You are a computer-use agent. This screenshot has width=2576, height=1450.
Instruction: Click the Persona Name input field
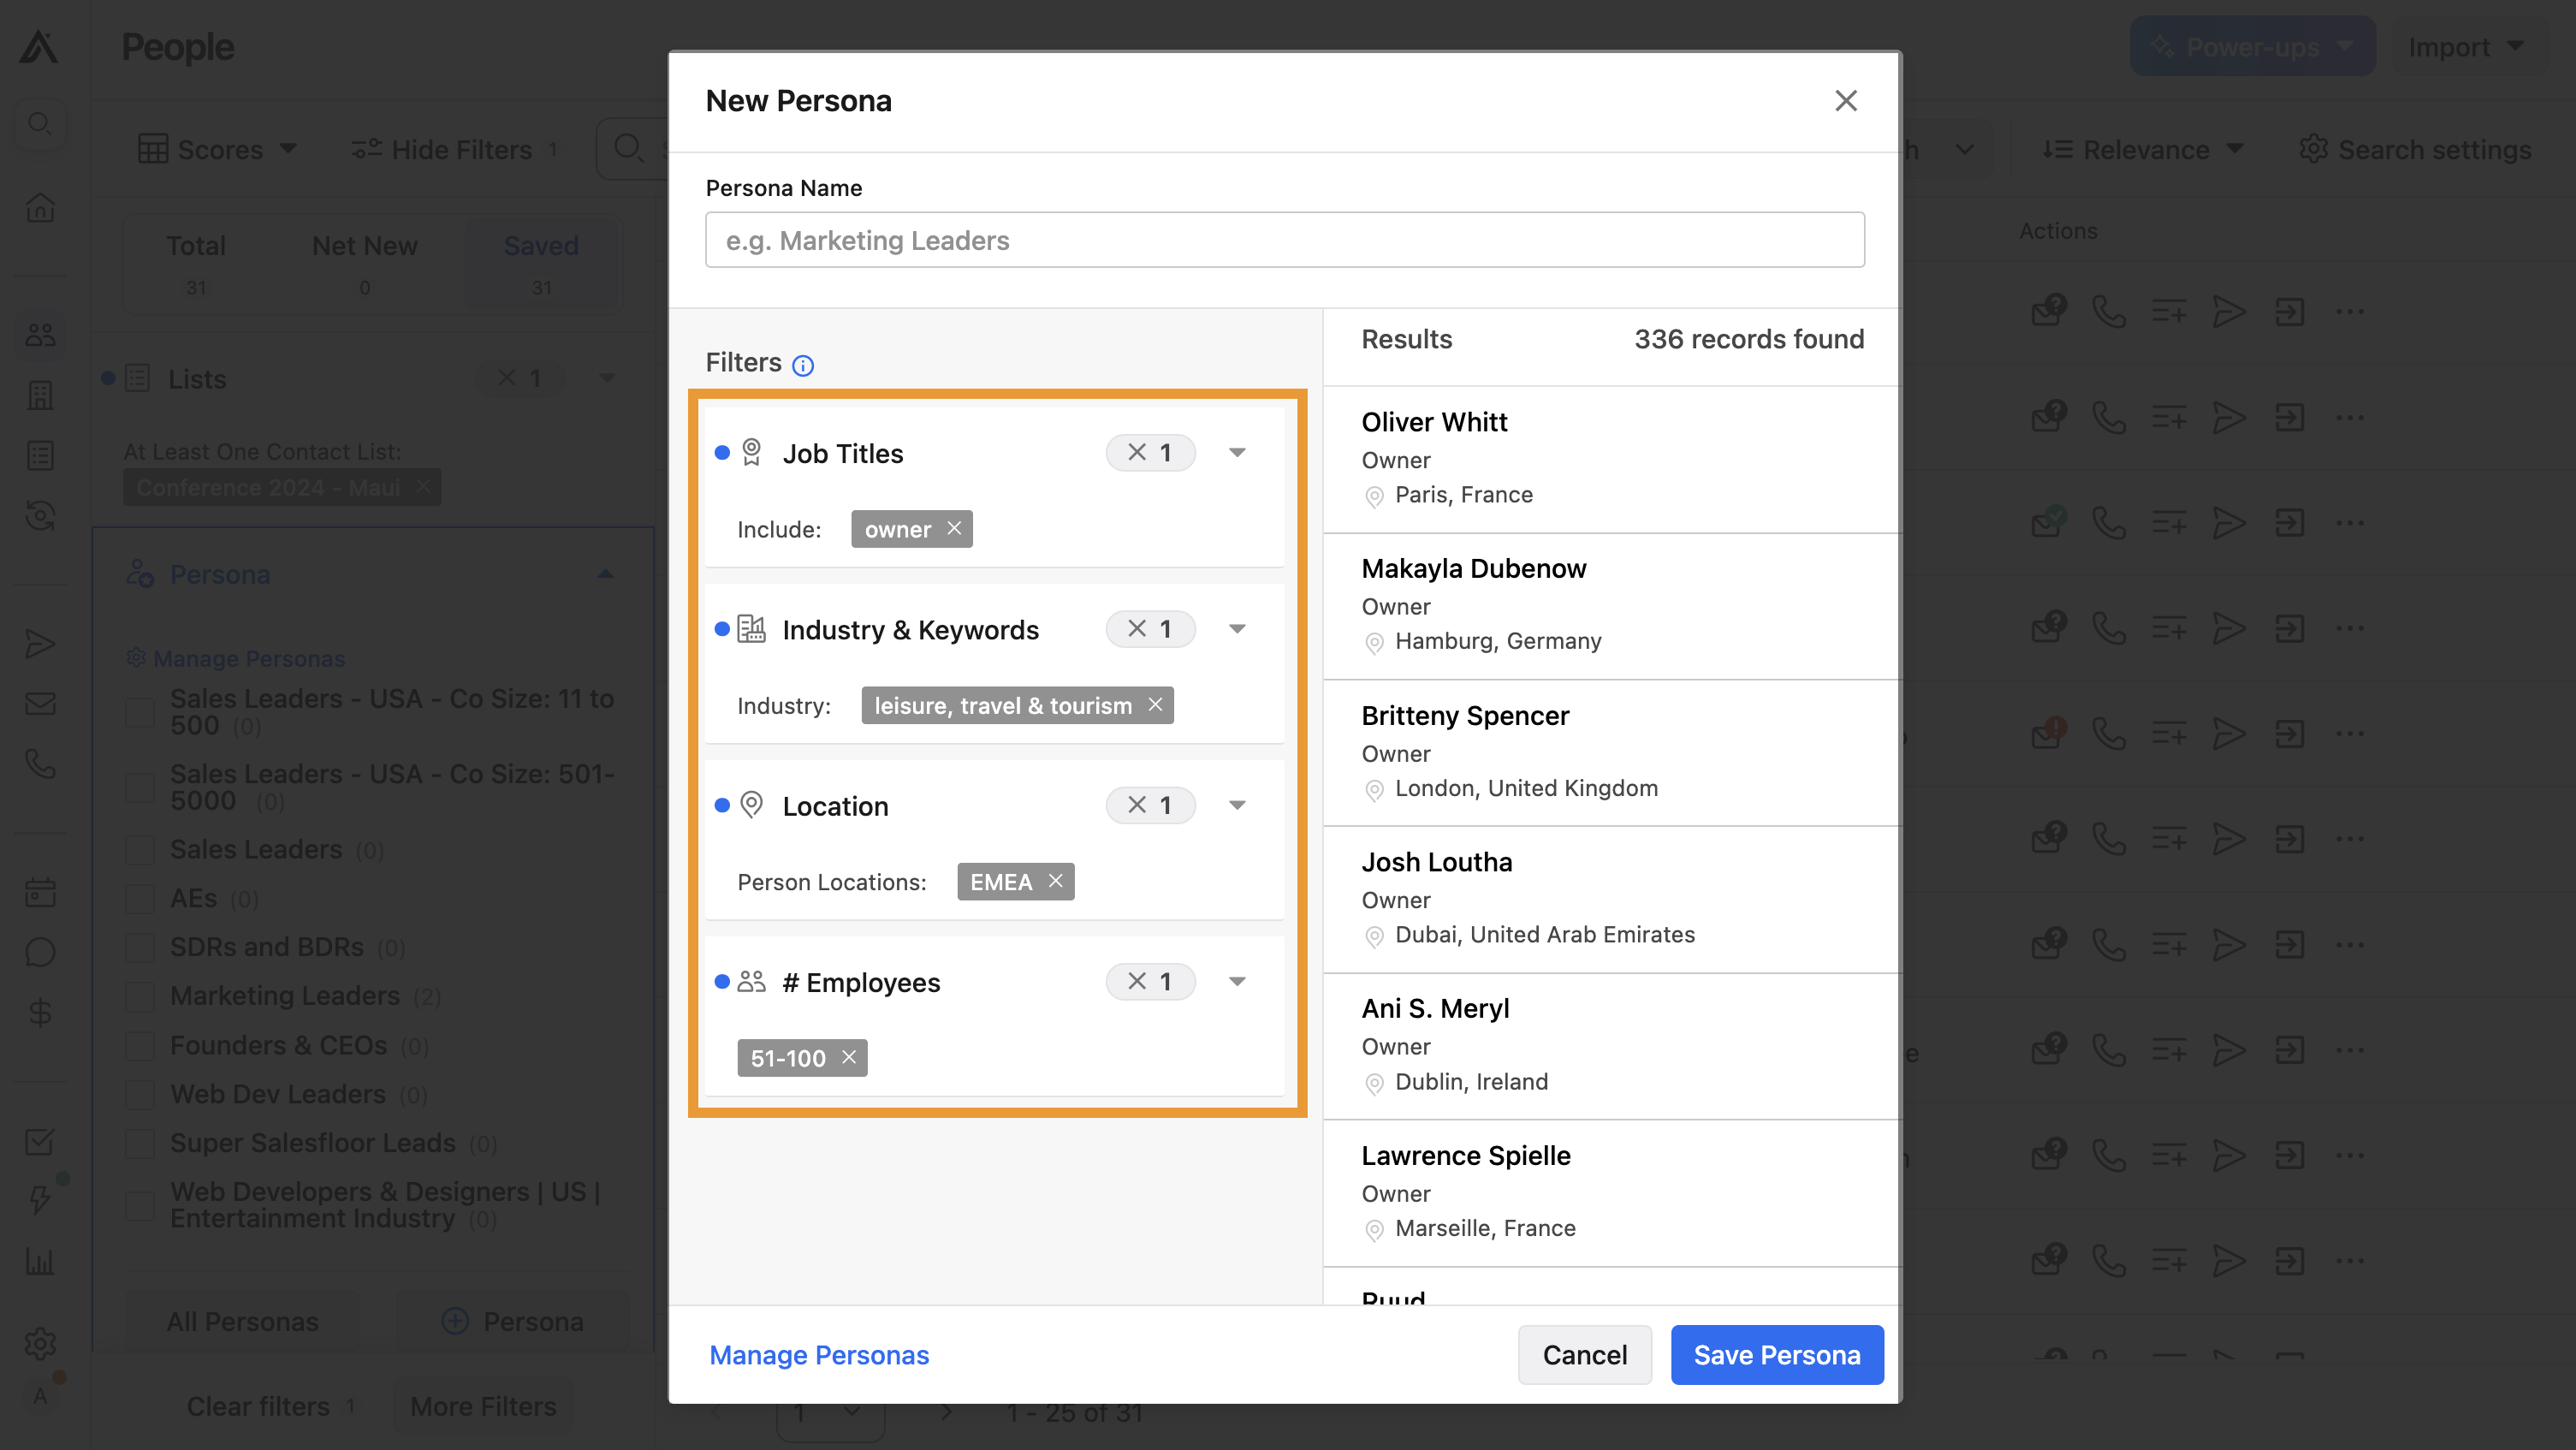(x=1284, y=240)
